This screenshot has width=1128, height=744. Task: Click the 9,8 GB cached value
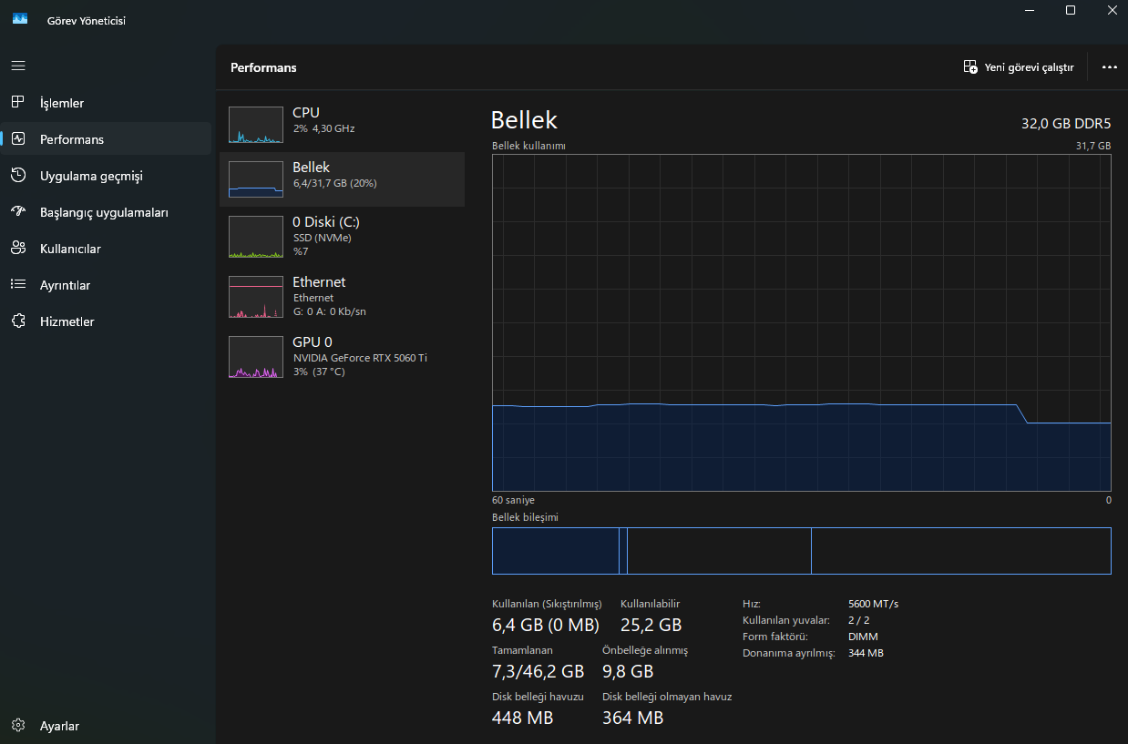628,671
